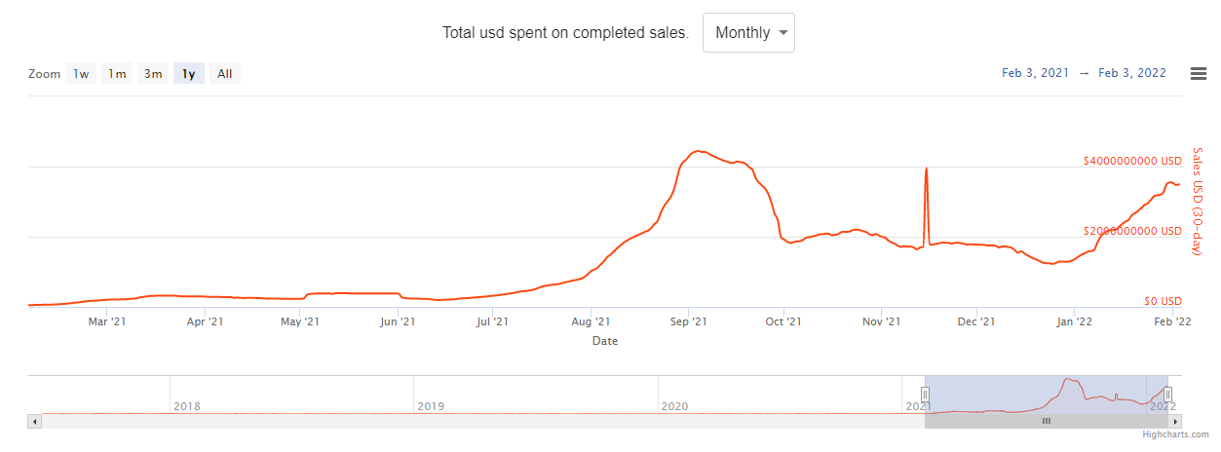Select the 1m zoom range

click(x=117, y=74)
